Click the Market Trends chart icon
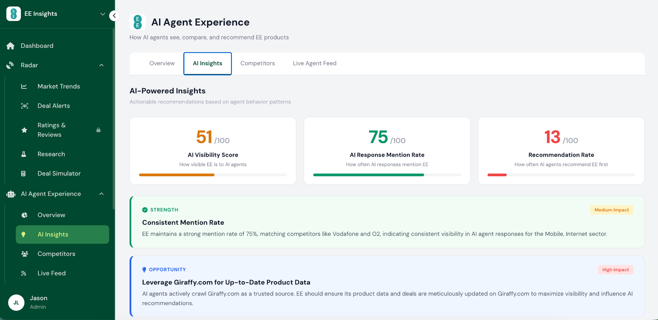Screen dimensions: 658x320 pos(24,86)
